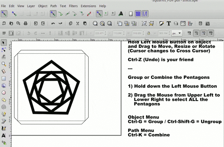Toggle snapping to paths
The image size is (224, 147).
pos(60,14)
